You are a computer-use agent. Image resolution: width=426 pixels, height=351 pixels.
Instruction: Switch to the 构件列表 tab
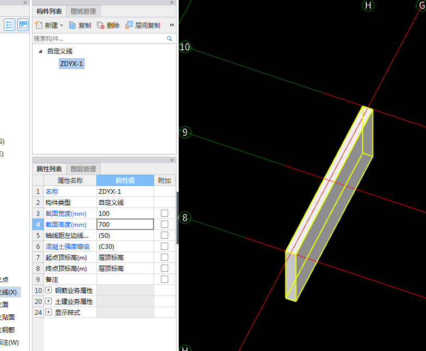tap(49, 12)
